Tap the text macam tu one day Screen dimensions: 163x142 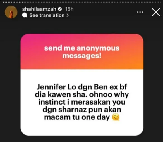tap(77, 117)
